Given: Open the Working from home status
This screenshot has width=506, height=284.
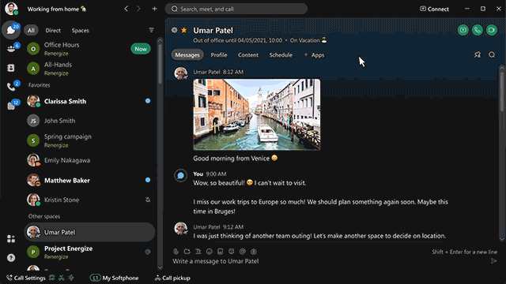Looking at the screenshot, I should (57, 9).
